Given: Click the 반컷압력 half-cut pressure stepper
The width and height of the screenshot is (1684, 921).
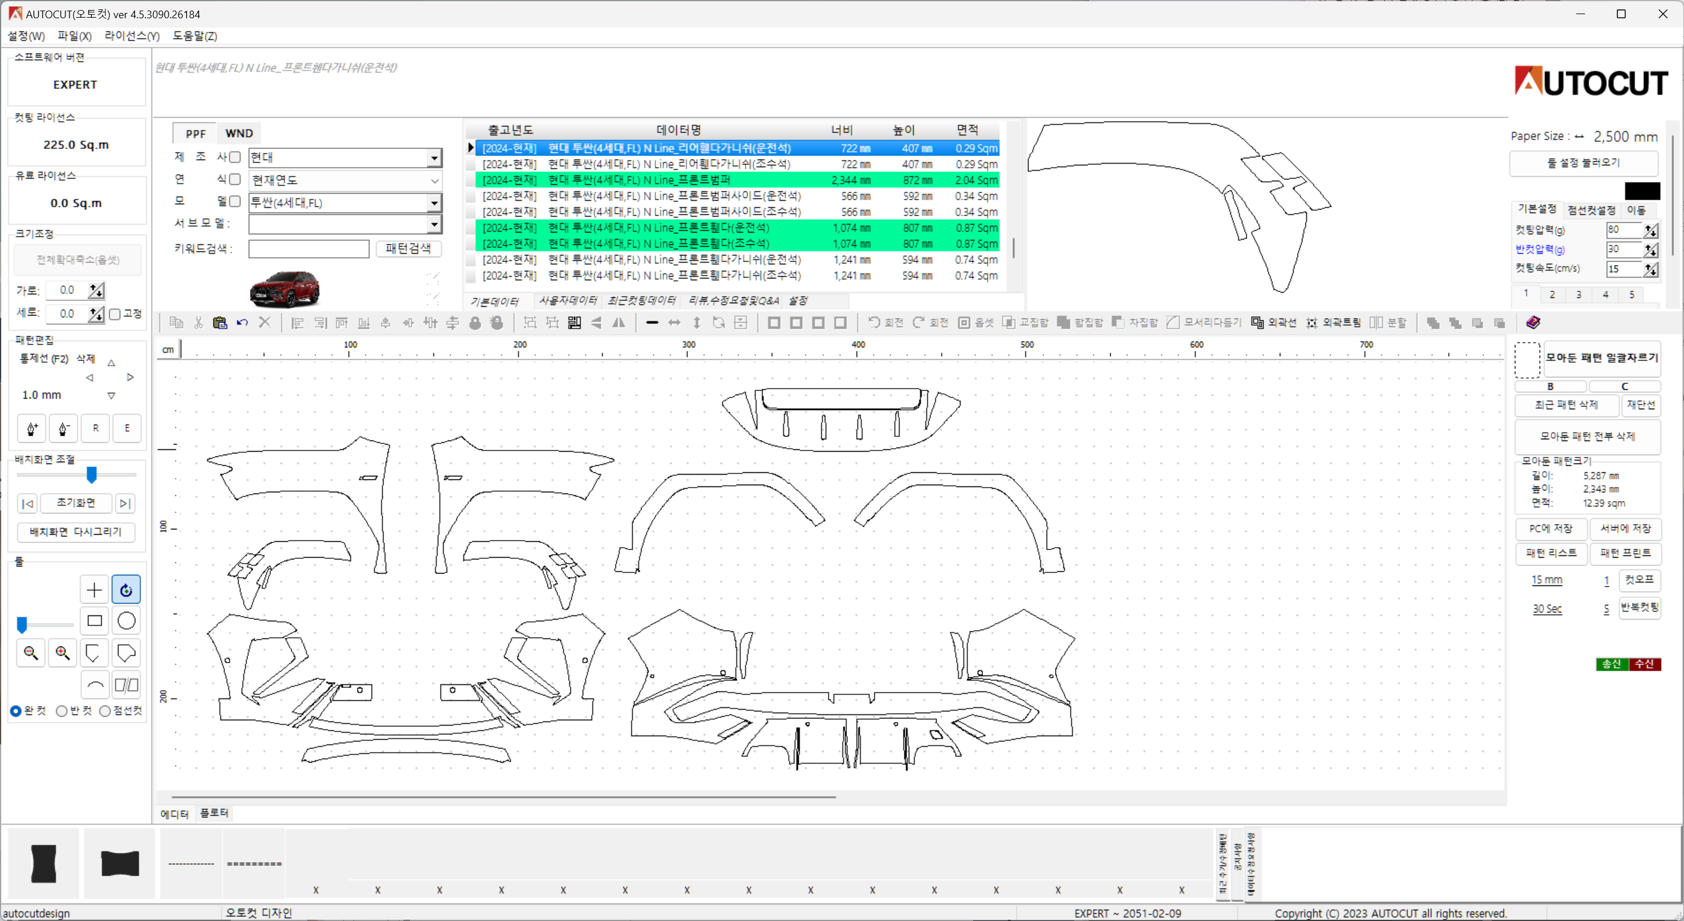Looking at the screenshot, I should tap(1650, 250).
